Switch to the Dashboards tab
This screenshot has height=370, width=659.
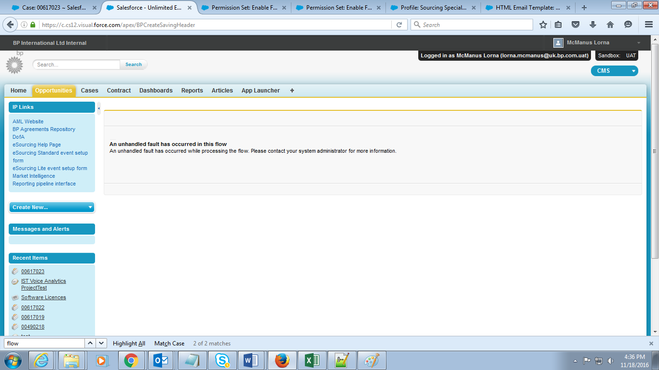click(x=156, y=91)
